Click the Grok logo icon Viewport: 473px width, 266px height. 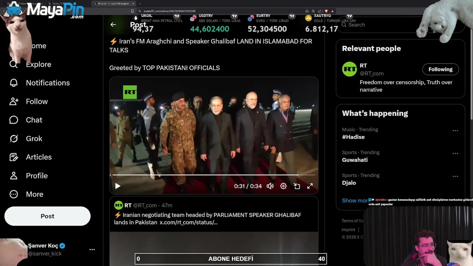pyautogui.click(x=14, y=139)
